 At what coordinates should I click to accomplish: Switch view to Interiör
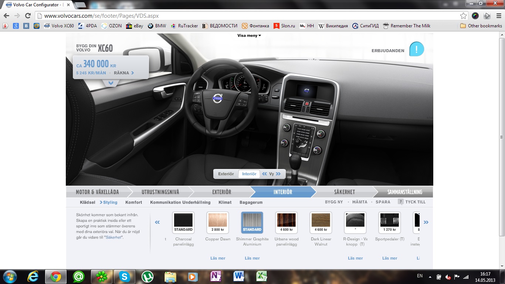coord(249,174)
